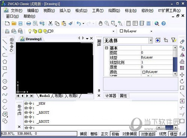
Task: Save drawing with the floppy disk icon
Action: click(x=21, y=23)
